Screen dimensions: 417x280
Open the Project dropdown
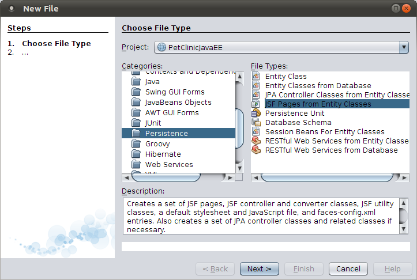[403, 47]
